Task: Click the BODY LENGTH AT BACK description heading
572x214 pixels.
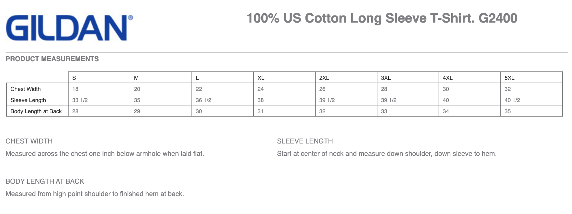Action: coord(45,181)
